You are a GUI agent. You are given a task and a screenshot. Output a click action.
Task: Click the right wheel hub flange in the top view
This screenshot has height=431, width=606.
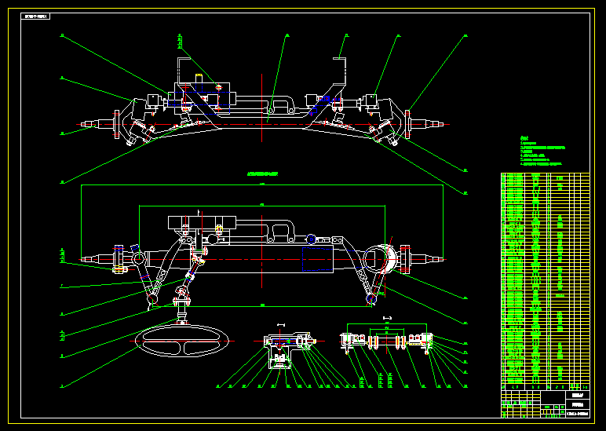[x=407, y=125]
